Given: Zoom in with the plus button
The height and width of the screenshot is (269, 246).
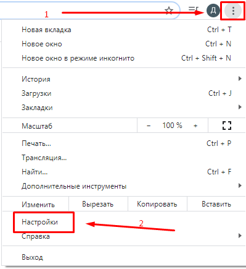Looking at the screenshot, I should [195, 126].
